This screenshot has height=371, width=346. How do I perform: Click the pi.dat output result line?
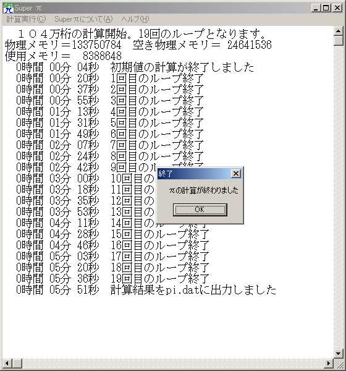coord(146,290)
